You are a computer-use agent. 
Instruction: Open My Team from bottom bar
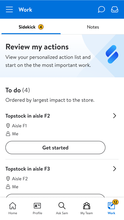click(86, 209)
